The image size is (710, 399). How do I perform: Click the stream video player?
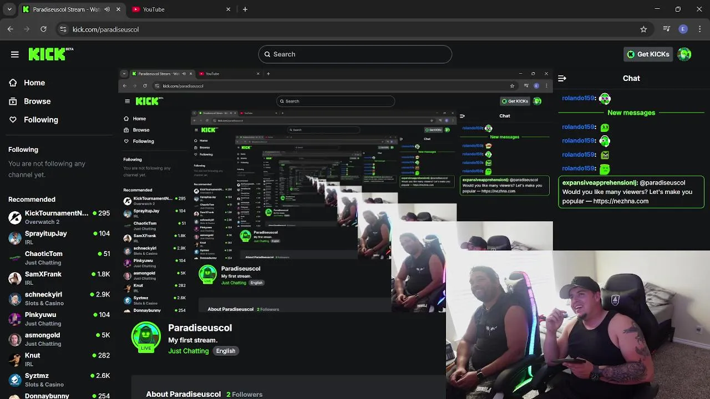click(x=336, y=190)
